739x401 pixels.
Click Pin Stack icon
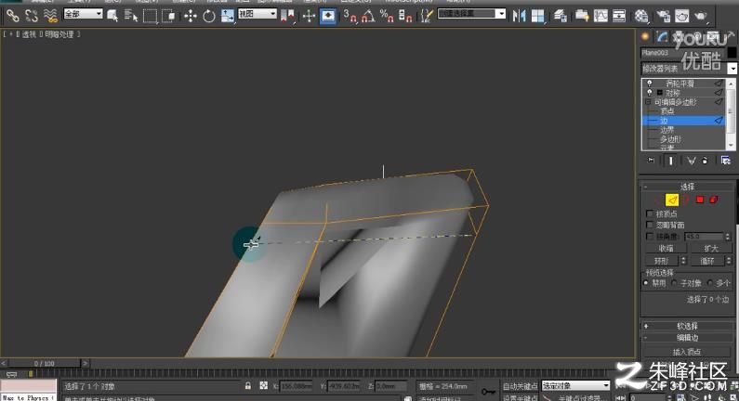(x=651, y=161)
